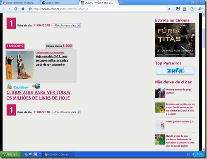
Task: Reload the page with the refresh icon
Action: point(16,9)
